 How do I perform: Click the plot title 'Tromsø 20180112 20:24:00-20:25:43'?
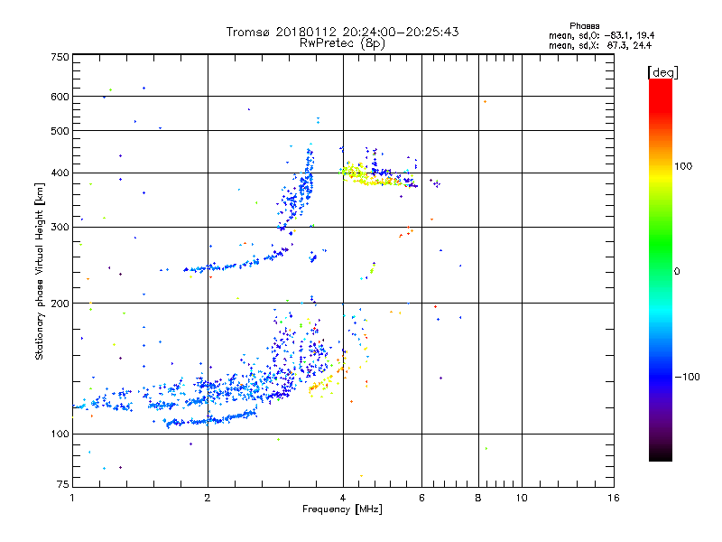[x=342, y=32]
